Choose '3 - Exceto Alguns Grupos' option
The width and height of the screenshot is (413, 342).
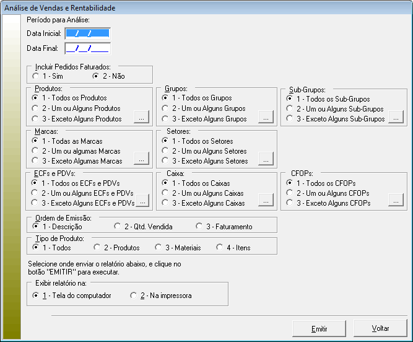[x=165, y=119]
